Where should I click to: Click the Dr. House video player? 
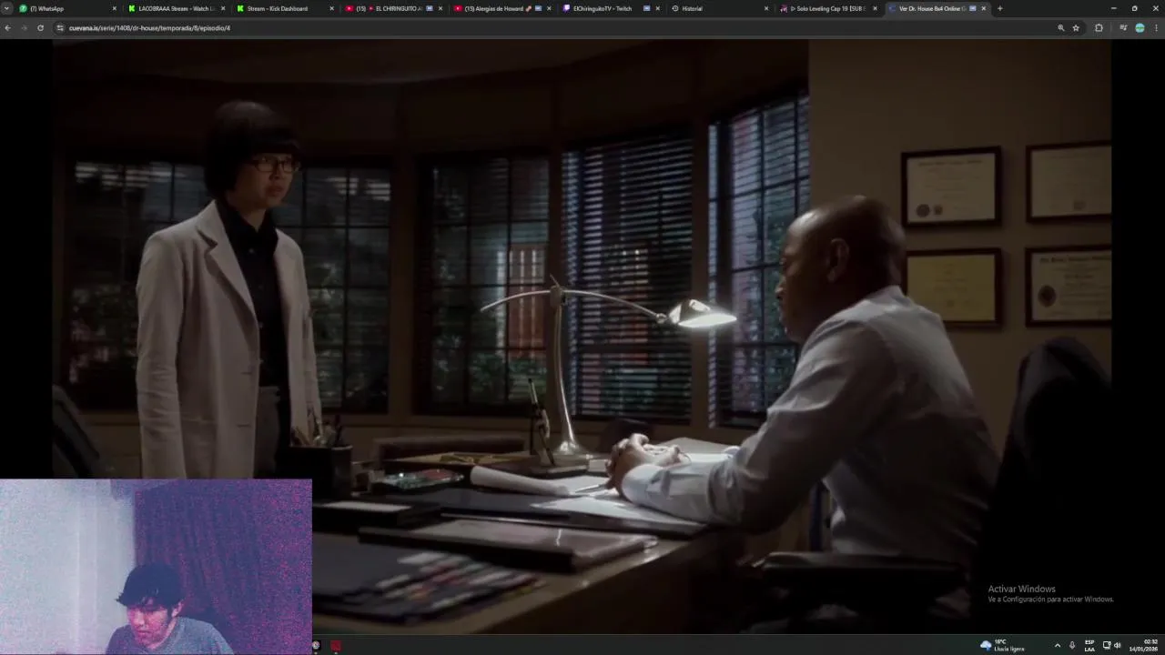pyautogui.click(x=582, y=337)
